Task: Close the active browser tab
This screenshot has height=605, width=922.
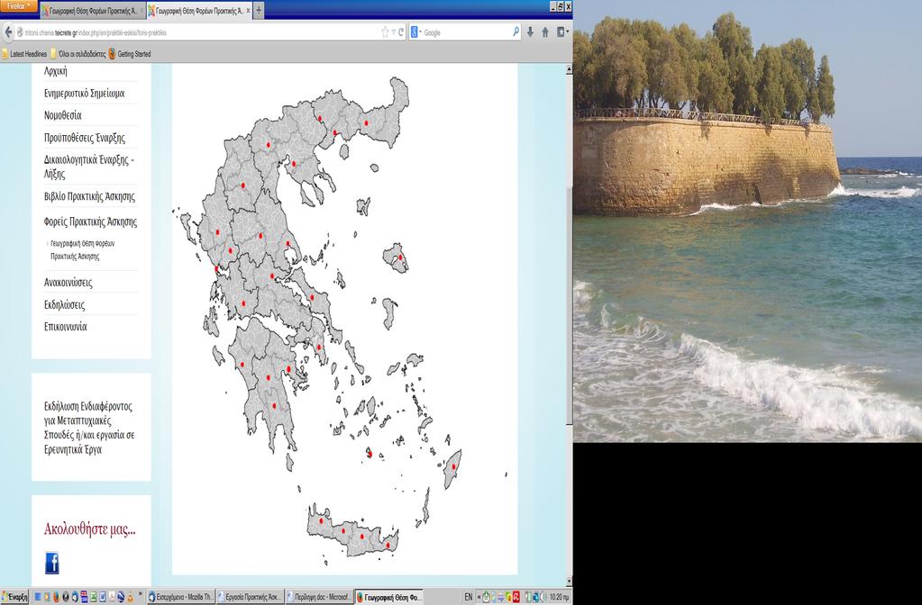Action: [x=248, y=11]
